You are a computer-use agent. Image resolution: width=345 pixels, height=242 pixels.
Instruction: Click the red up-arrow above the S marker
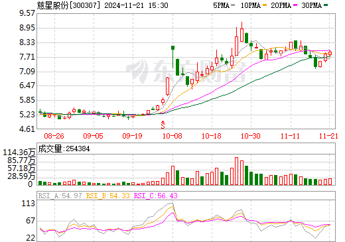[x=163, y=122]
